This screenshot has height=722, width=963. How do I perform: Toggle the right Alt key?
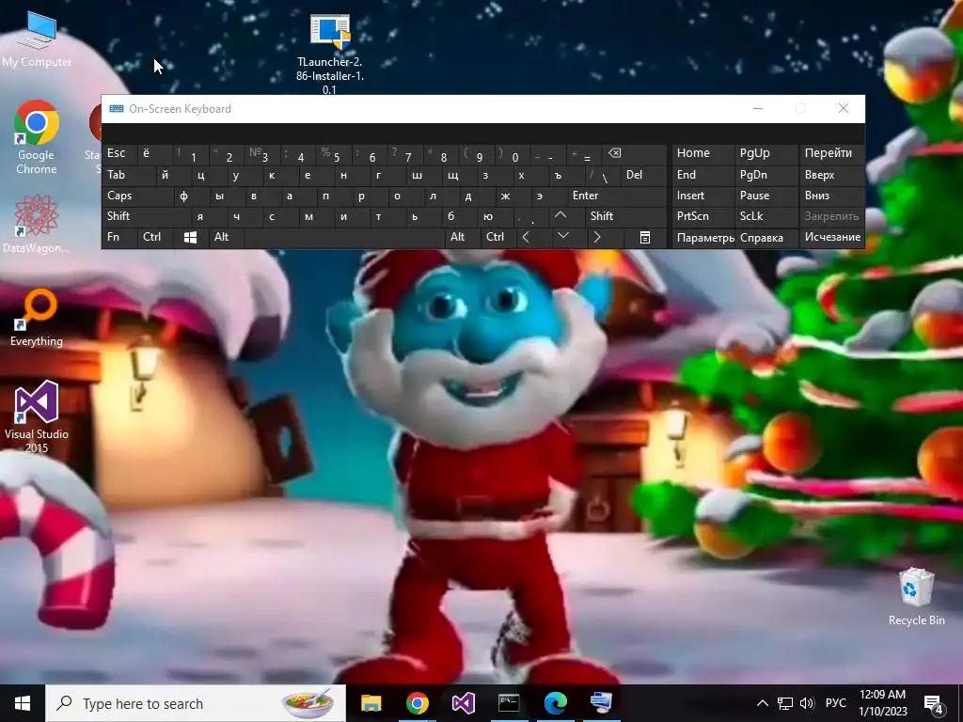(463, 237)
